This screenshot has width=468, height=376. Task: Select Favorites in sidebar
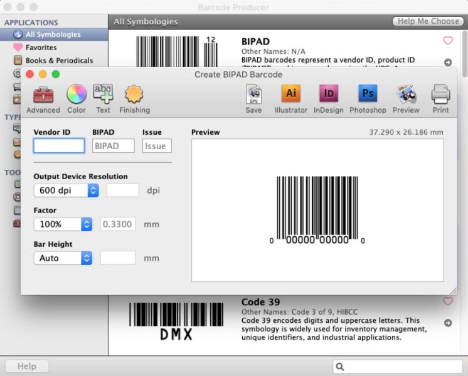[x=54, y=48]
